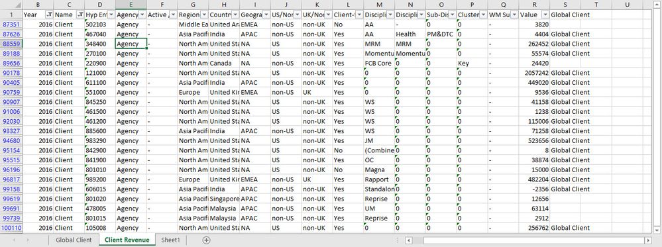Open the Geogra column filter dropdown

[x=266, y=15]
